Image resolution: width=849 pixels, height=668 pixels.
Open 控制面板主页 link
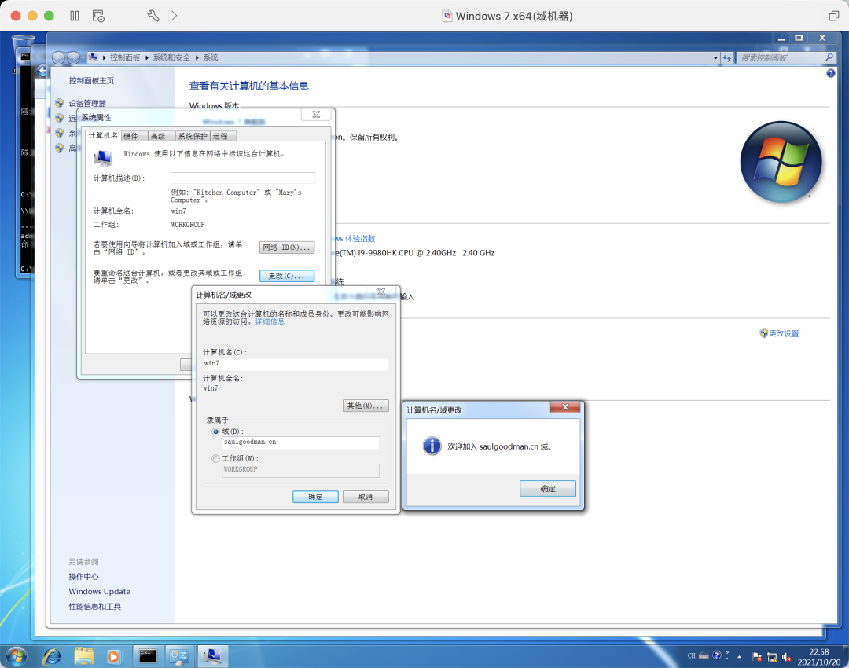pos(91,80)
